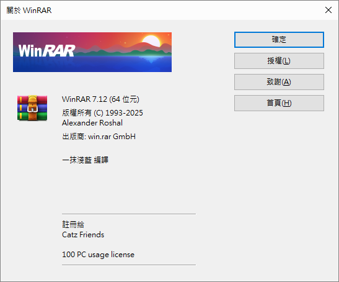Click the 註冊給 registered-to label
Image resolution: width=339 pixels, height=282 pixels.
[73, 224]
